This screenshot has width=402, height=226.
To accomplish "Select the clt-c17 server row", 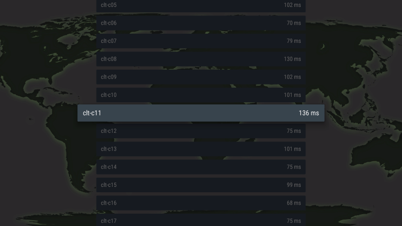I will (201, 220).
